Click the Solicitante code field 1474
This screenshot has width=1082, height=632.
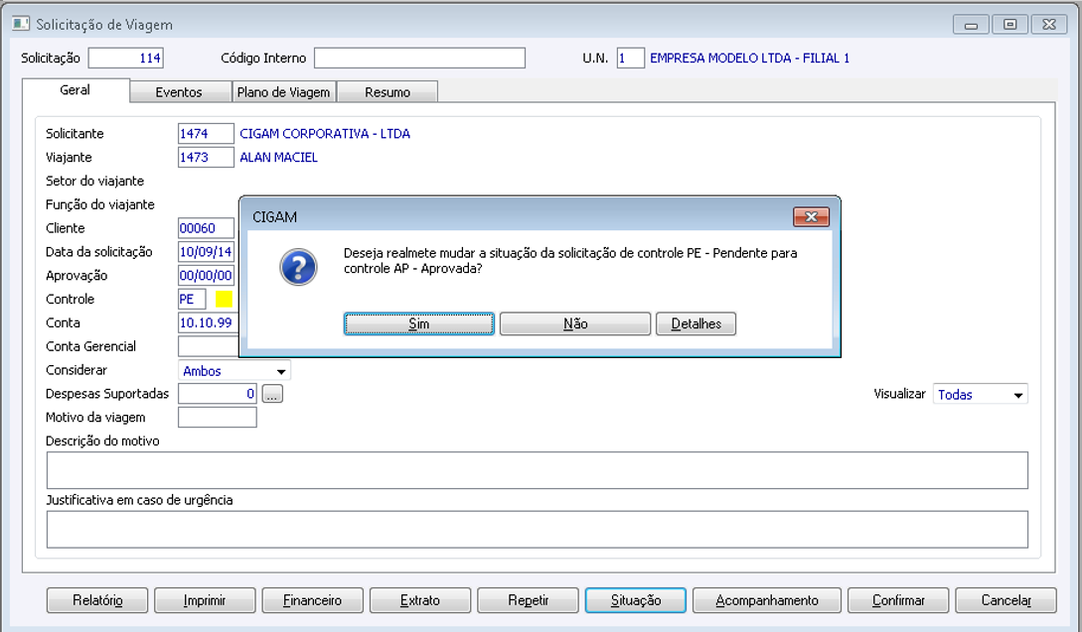click(206, 134)
